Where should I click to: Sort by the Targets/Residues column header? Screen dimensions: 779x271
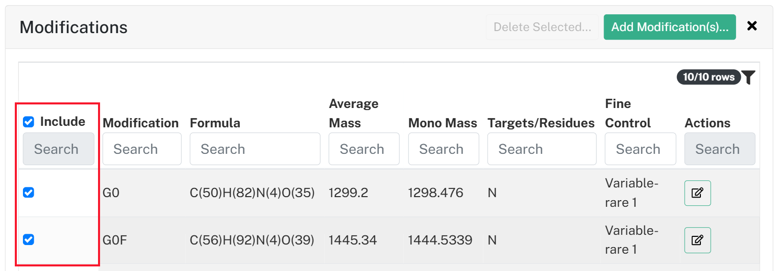(541, 123)
